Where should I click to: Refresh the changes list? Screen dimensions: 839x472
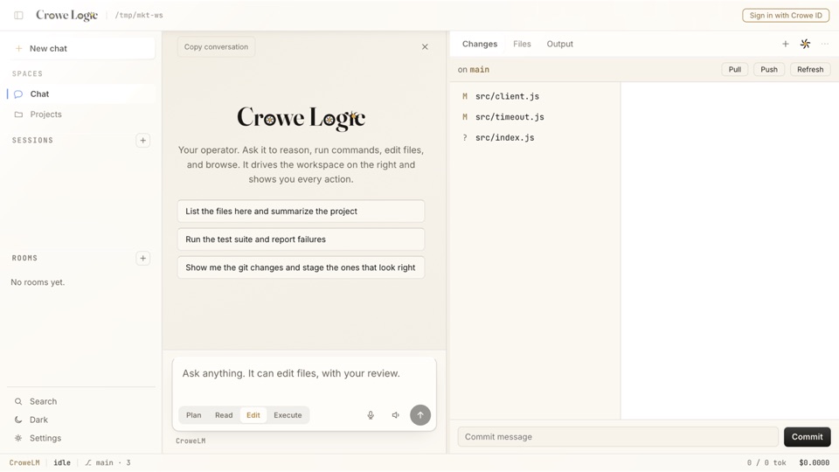tap(810, 70)
